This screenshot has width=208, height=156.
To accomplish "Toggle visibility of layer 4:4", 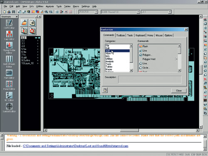I will coord(37,46).
